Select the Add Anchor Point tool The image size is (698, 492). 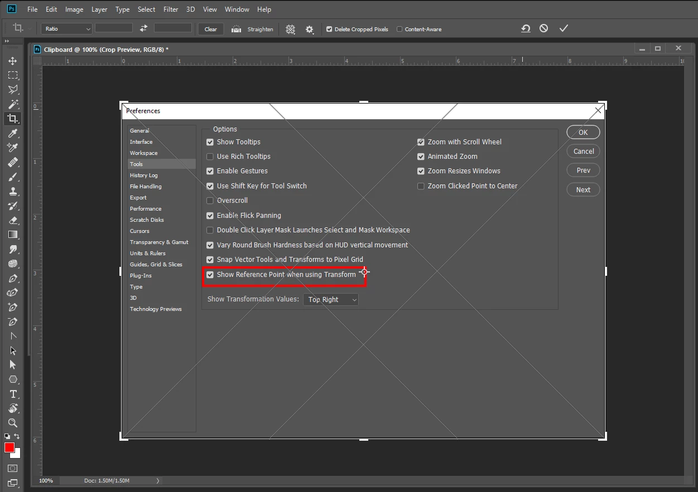coord(12,307)
